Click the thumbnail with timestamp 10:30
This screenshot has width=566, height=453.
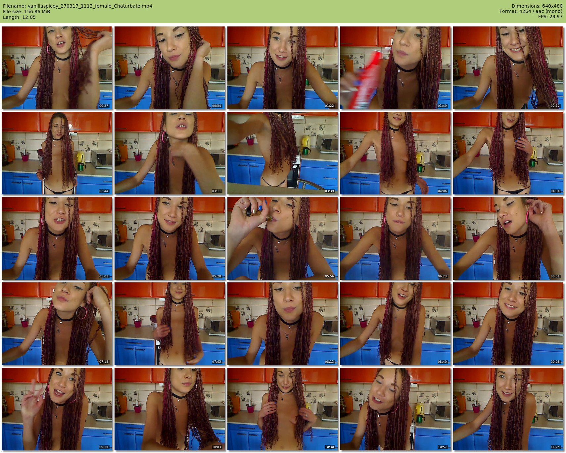coord(283,409)
